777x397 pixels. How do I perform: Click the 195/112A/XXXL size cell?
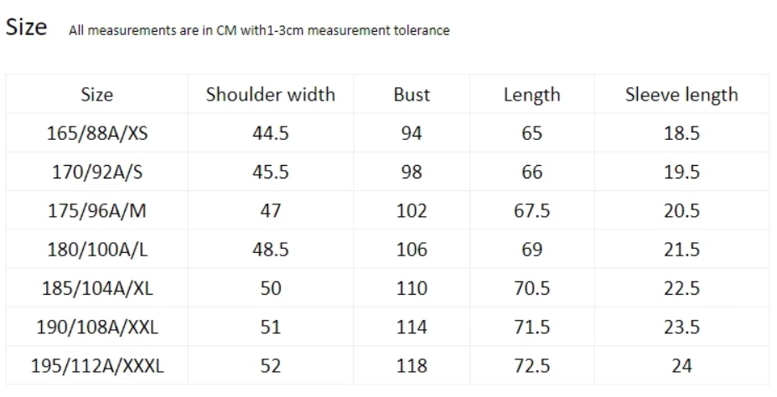[96, 365]
